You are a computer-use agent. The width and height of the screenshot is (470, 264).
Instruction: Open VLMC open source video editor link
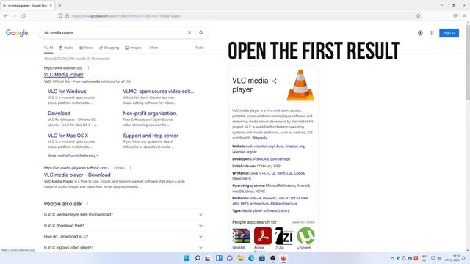159,91
